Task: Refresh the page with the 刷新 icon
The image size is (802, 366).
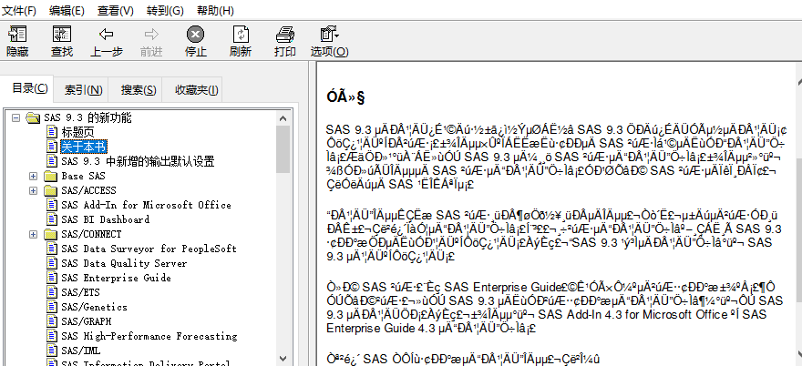Action: tap(241, 35)
